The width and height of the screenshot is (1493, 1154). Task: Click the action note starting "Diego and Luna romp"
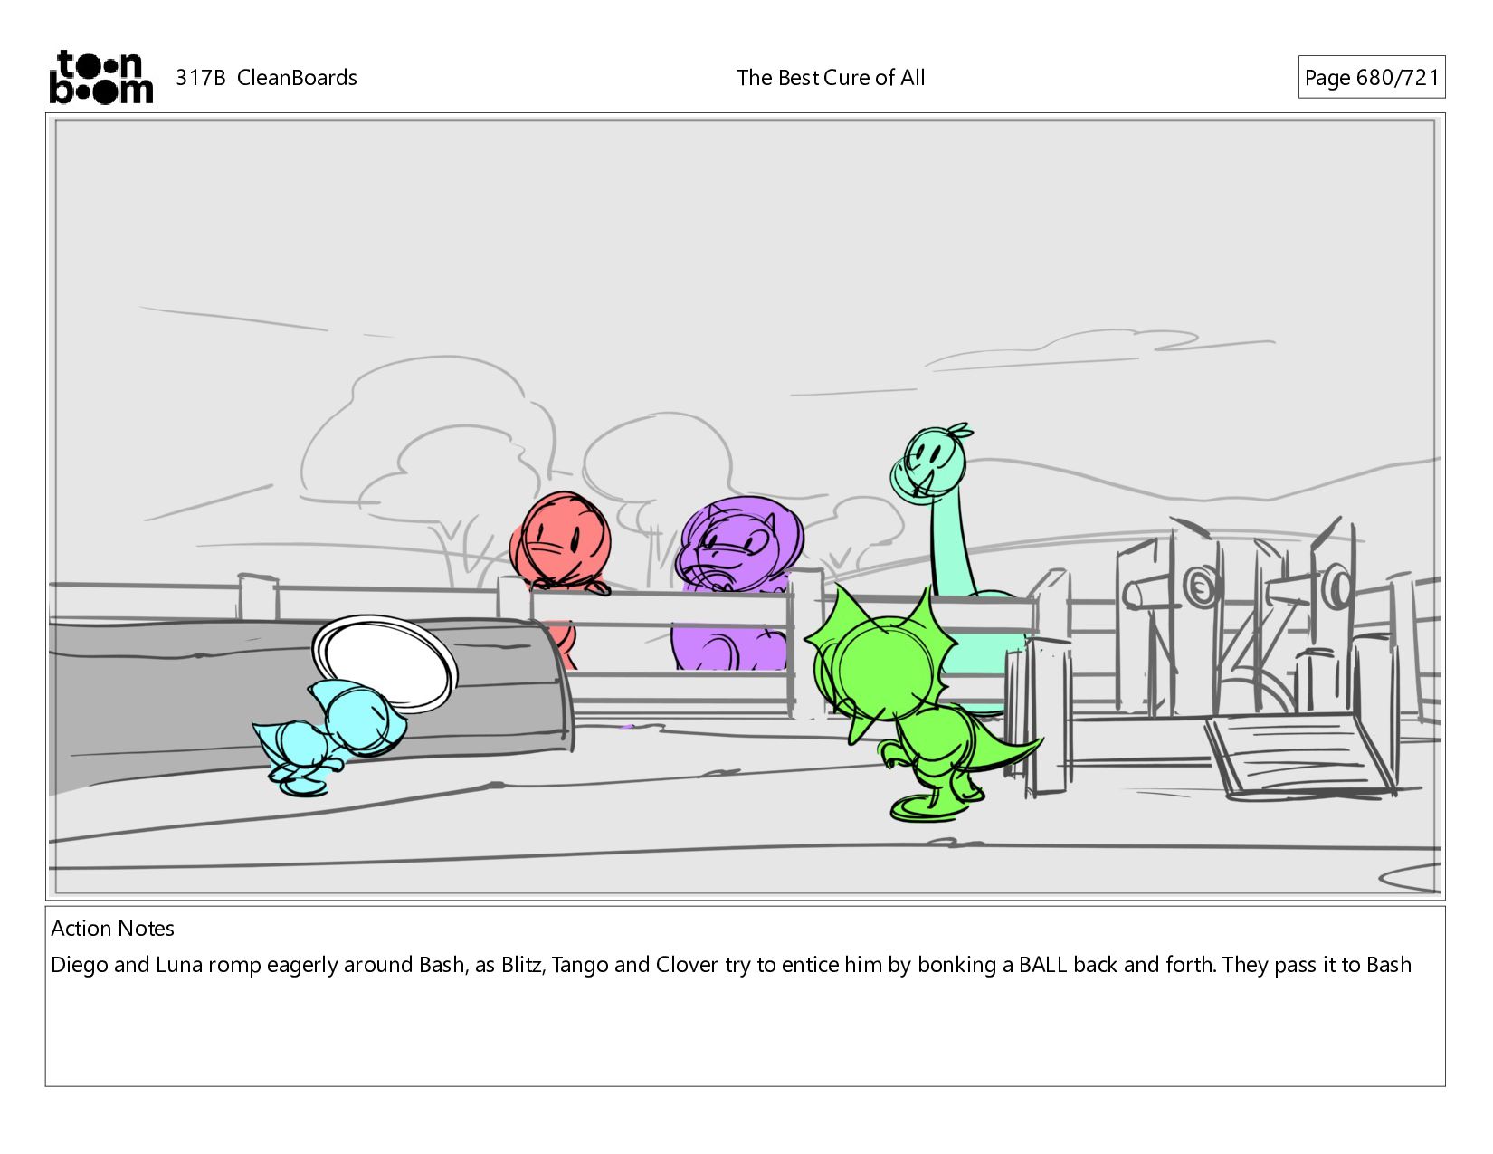731,965
